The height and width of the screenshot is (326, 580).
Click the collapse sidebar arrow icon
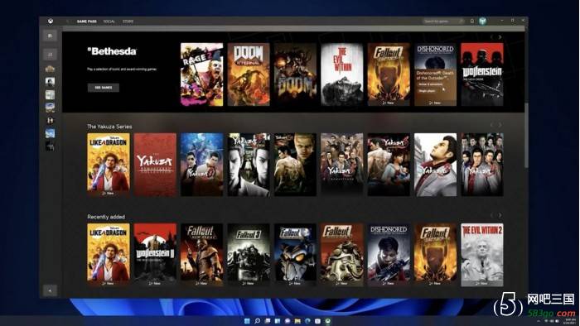(x=50, y=290)
